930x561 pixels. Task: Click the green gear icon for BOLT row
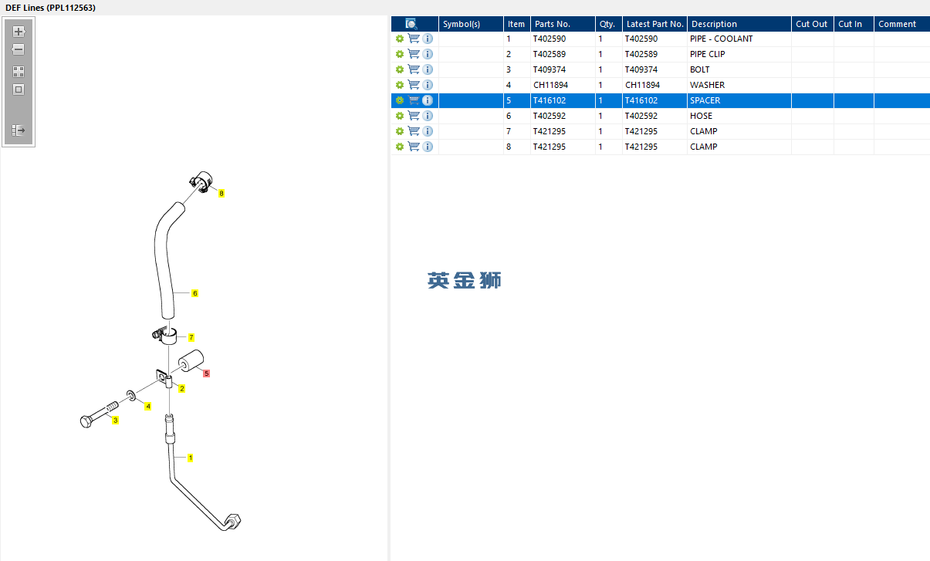tap(400, 69)
